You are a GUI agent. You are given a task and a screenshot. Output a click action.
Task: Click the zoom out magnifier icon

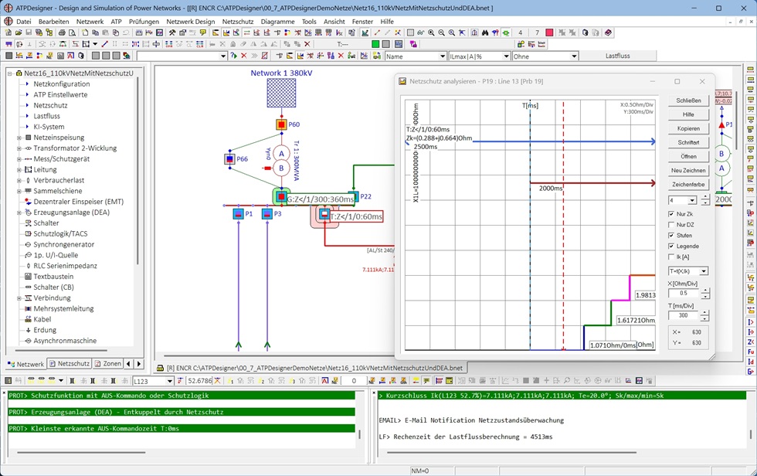point(441,33)
